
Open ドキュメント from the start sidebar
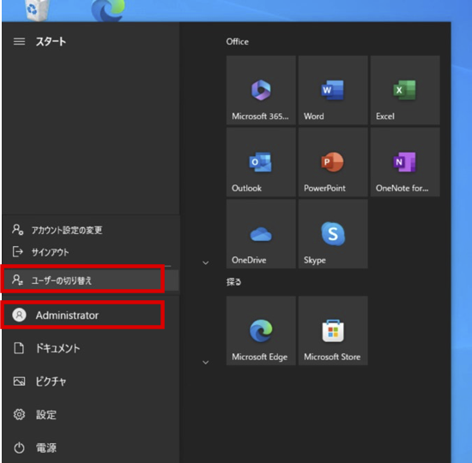pos(90,348)
